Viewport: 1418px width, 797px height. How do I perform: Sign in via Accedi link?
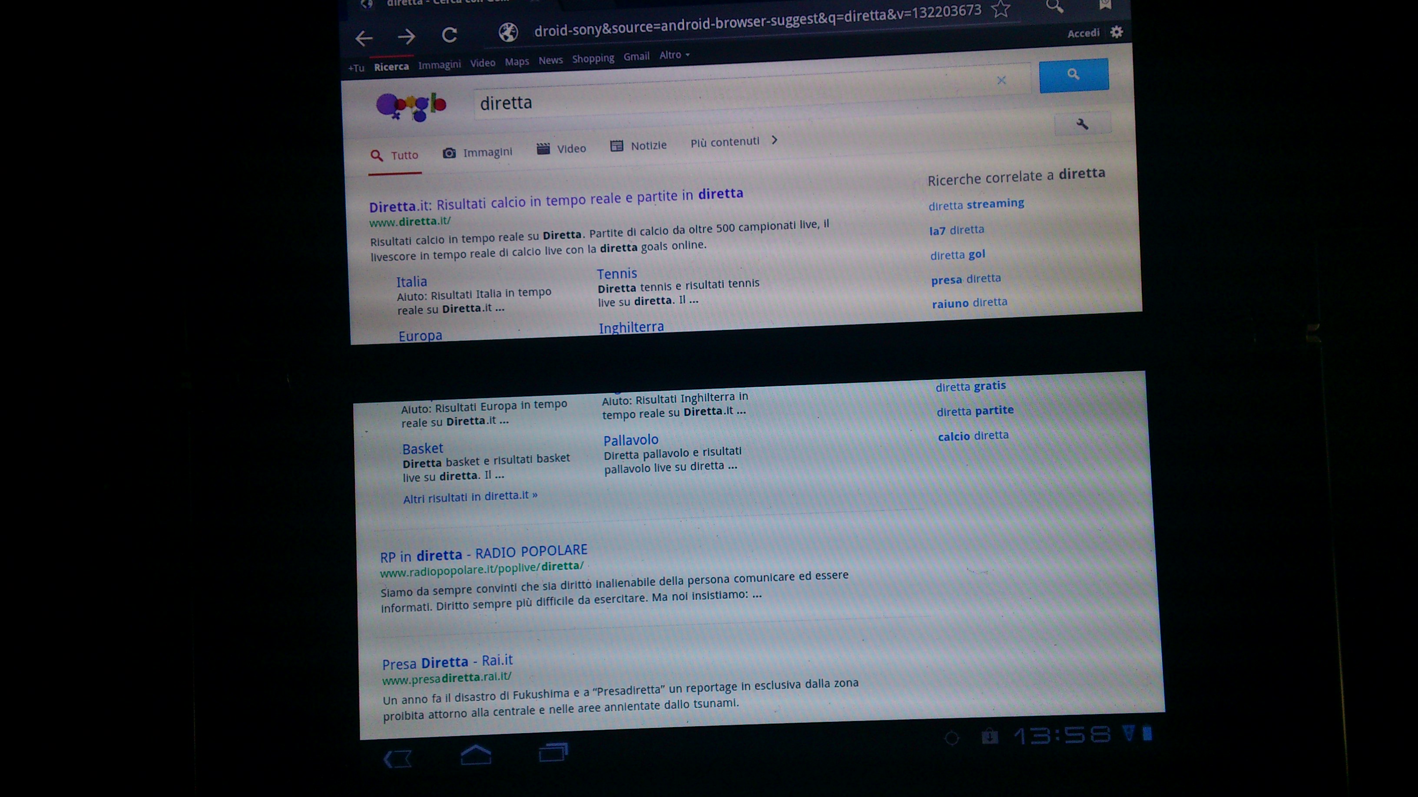1083,33
